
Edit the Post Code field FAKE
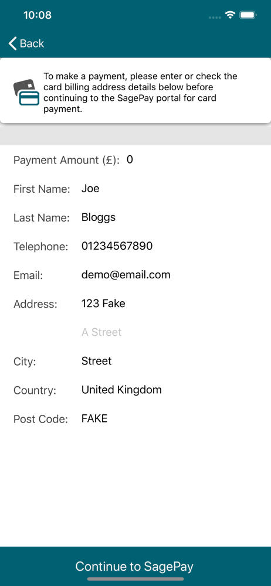[x=174, y=418]
